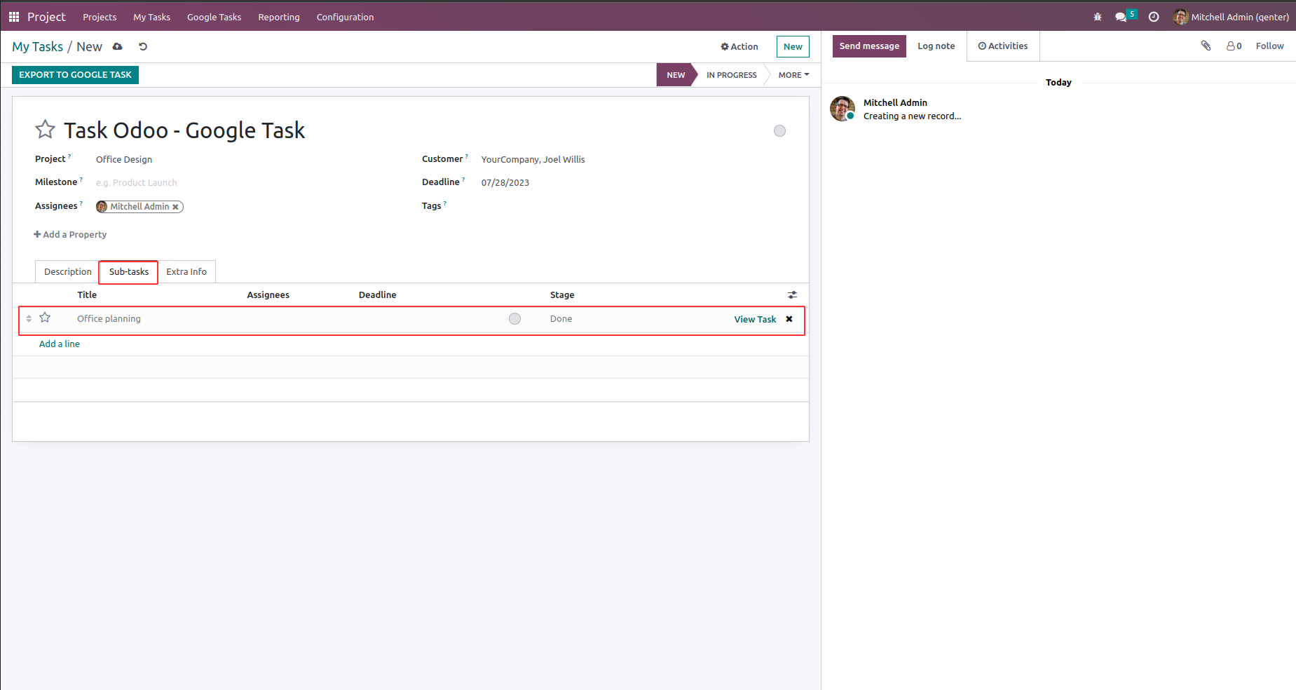1296x690 pixels.
Task: Set task state using grey circle
Action: (x=779, y=131)
